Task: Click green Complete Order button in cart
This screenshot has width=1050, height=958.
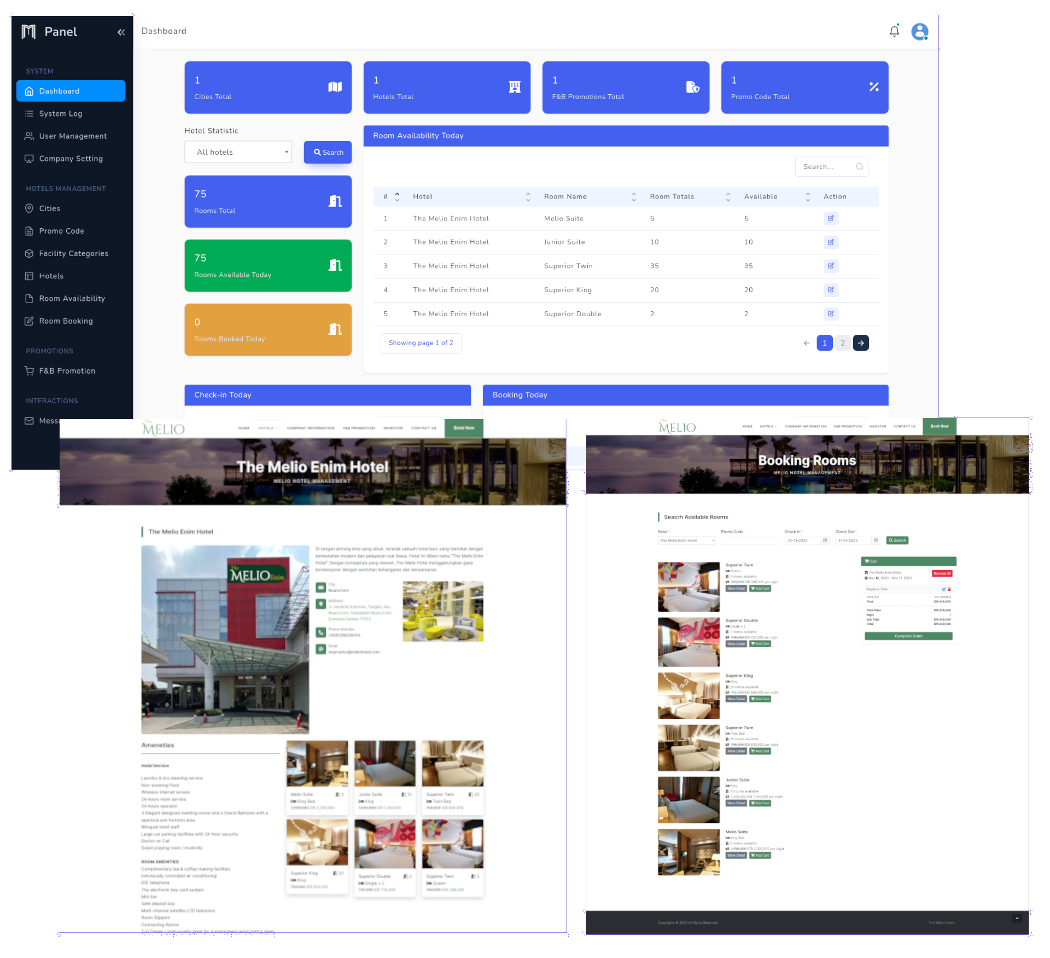Action: pos(908,636)
